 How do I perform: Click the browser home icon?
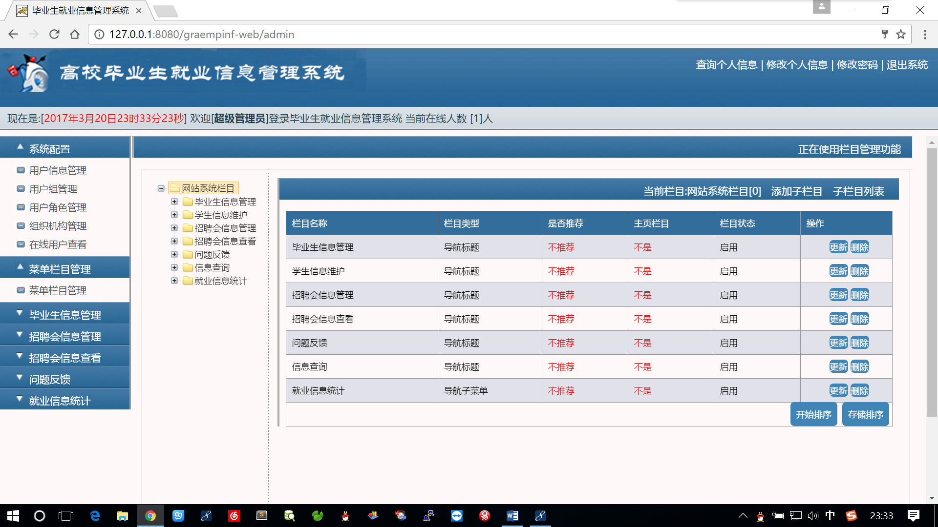pos(75,34)
